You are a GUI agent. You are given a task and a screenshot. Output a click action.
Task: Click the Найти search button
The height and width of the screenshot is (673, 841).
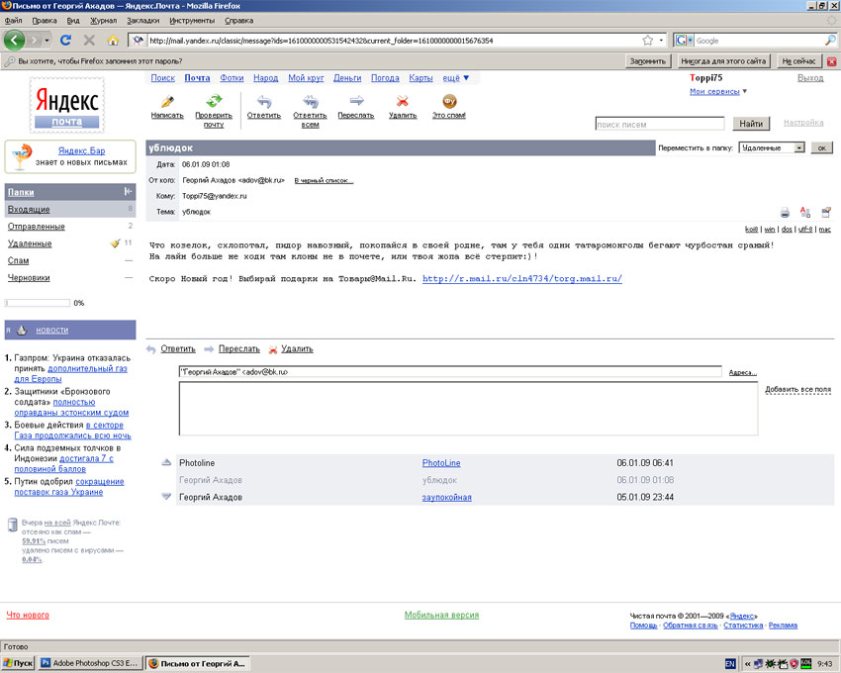click(751, 124)
